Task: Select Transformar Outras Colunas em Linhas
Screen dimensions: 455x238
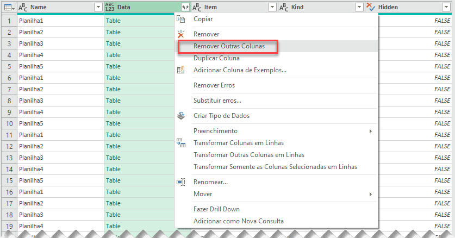Action: 276,155
